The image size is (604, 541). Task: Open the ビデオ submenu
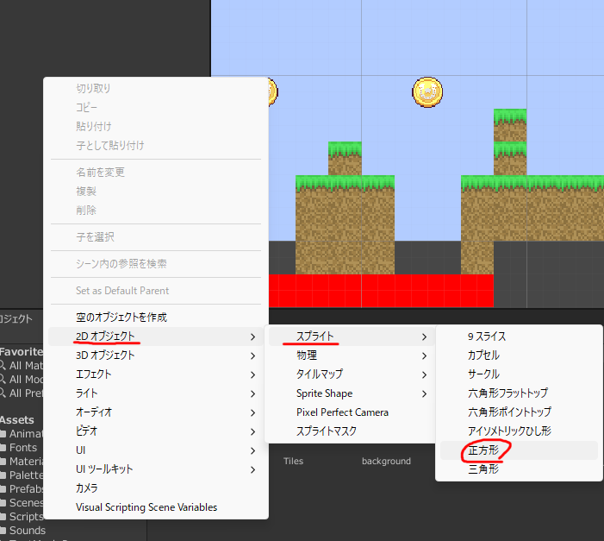156,431
